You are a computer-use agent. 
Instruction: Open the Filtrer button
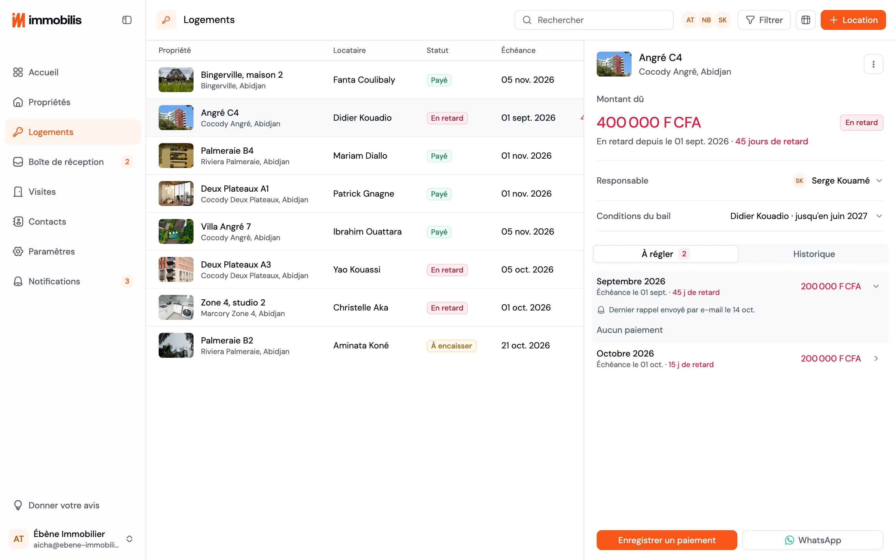(764, 20)
